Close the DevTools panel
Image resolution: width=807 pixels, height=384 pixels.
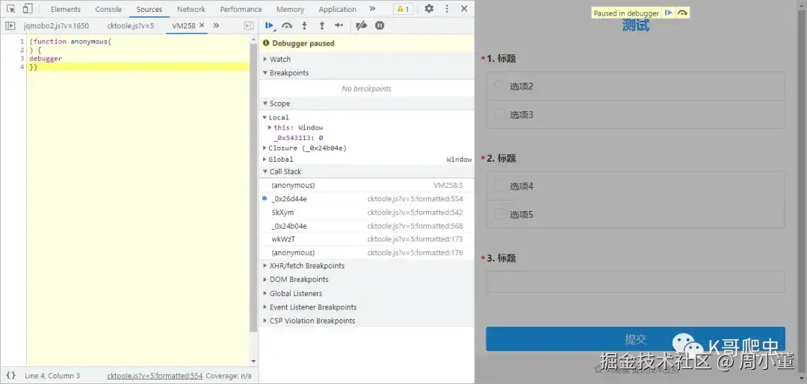(x=464, y=9)
